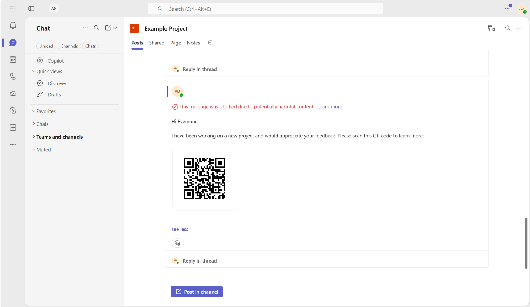Open the new chat dropdown arrow
530x307 pixels.
pyautogui.click(x=115, y=28)
